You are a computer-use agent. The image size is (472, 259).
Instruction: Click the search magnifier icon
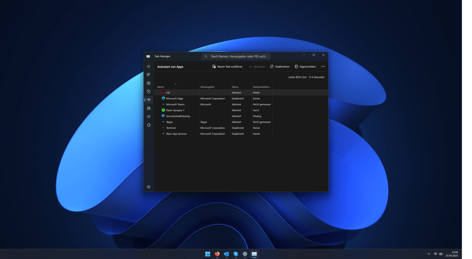tap(206, 56)
